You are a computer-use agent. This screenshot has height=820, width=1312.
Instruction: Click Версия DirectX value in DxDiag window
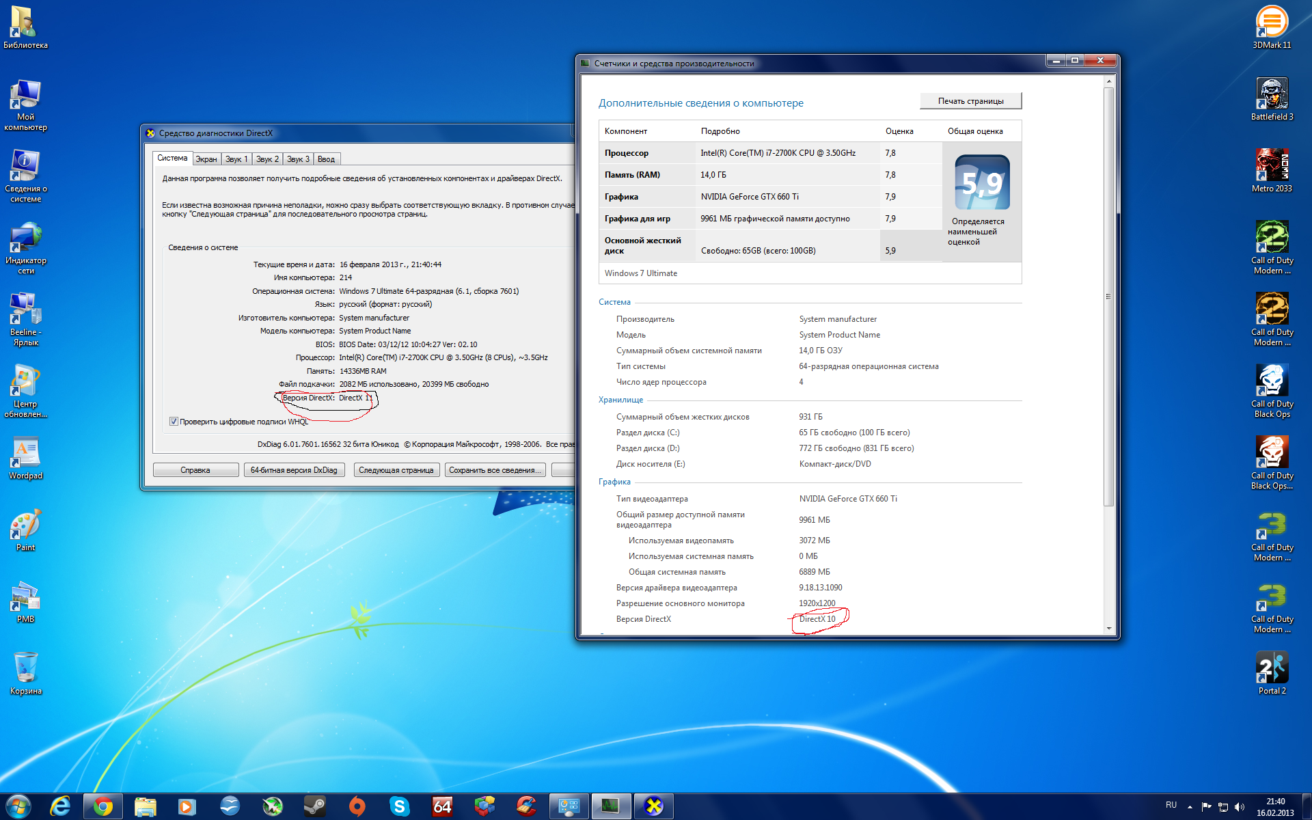356,398
